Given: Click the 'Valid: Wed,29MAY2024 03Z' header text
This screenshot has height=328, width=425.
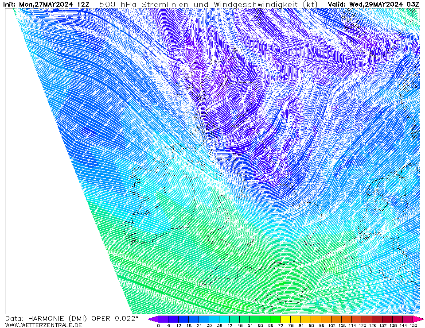Looking at the screenshot, I should [374, 4].
